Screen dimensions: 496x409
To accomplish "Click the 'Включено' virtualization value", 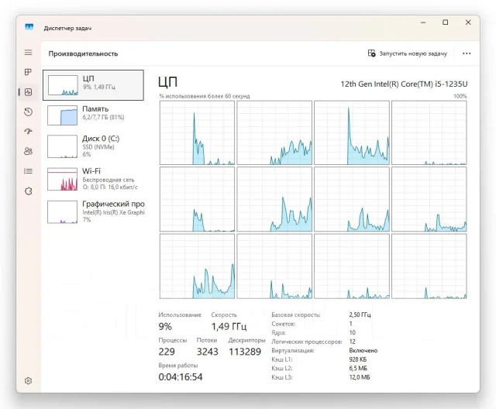I will pos(363,351).
